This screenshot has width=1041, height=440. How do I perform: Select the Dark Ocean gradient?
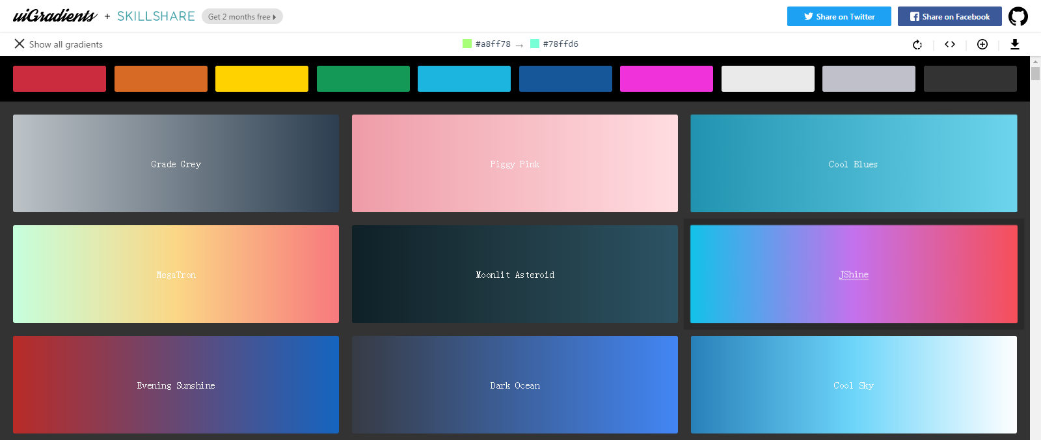pyautogui.click(x=515, y=385)
